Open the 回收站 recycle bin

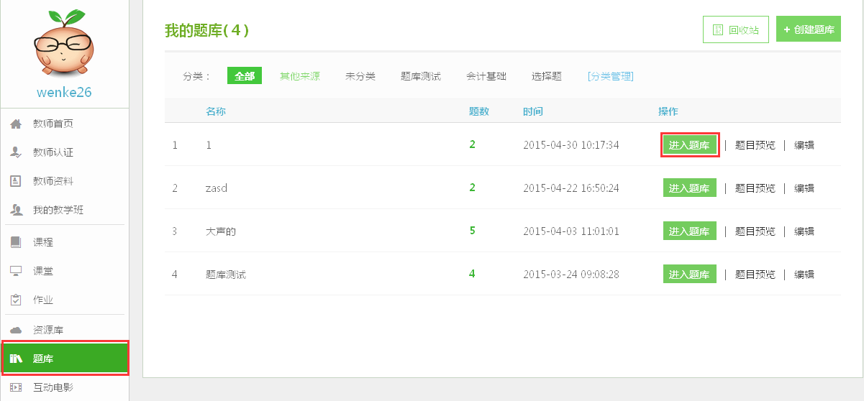click(x=736, y=29)
